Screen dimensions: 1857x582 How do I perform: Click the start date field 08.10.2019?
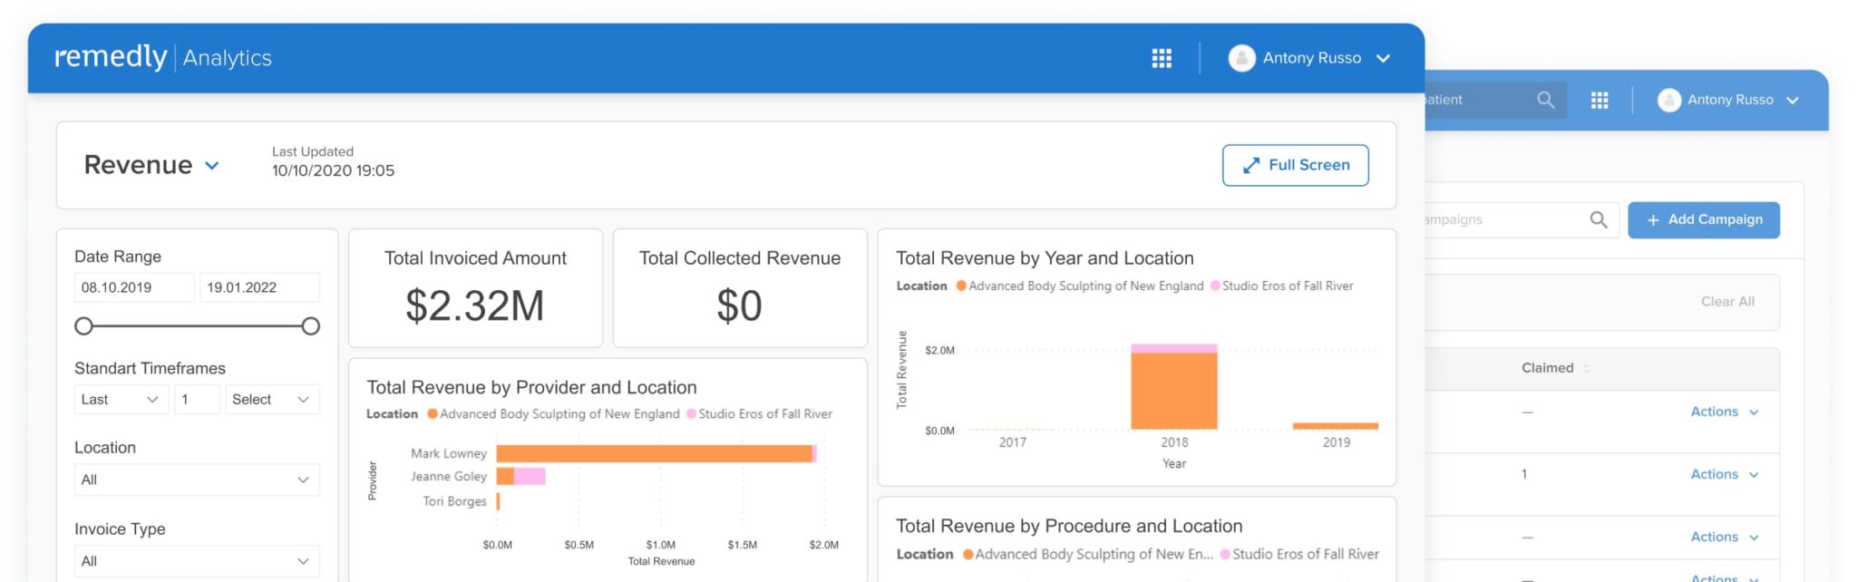[134, 287]
